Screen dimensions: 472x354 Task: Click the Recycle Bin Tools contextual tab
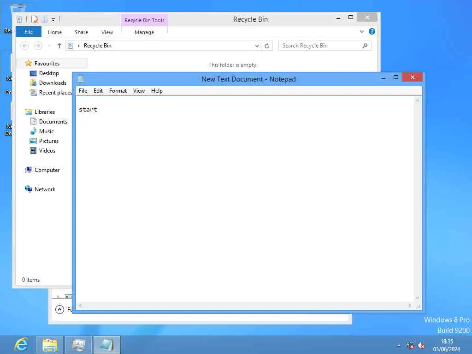coord(144,20)
